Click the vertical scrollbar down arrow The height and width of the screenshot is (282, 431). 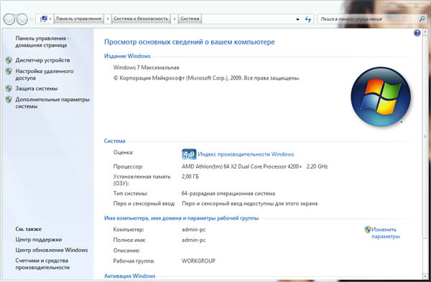(426, 276)
